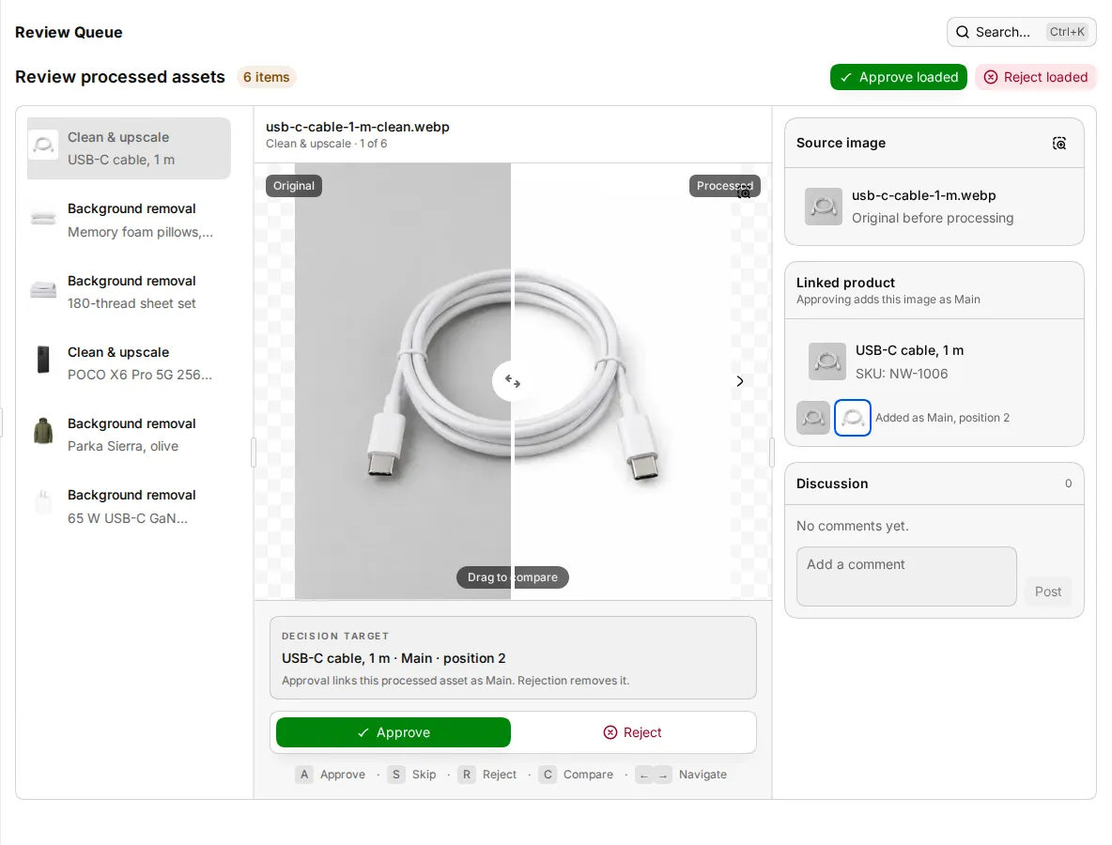This screenshot has width=1112, height=845.
Task: Click the USB-C cable thumbnail in the queue
Action: click(x=43, y=146)
